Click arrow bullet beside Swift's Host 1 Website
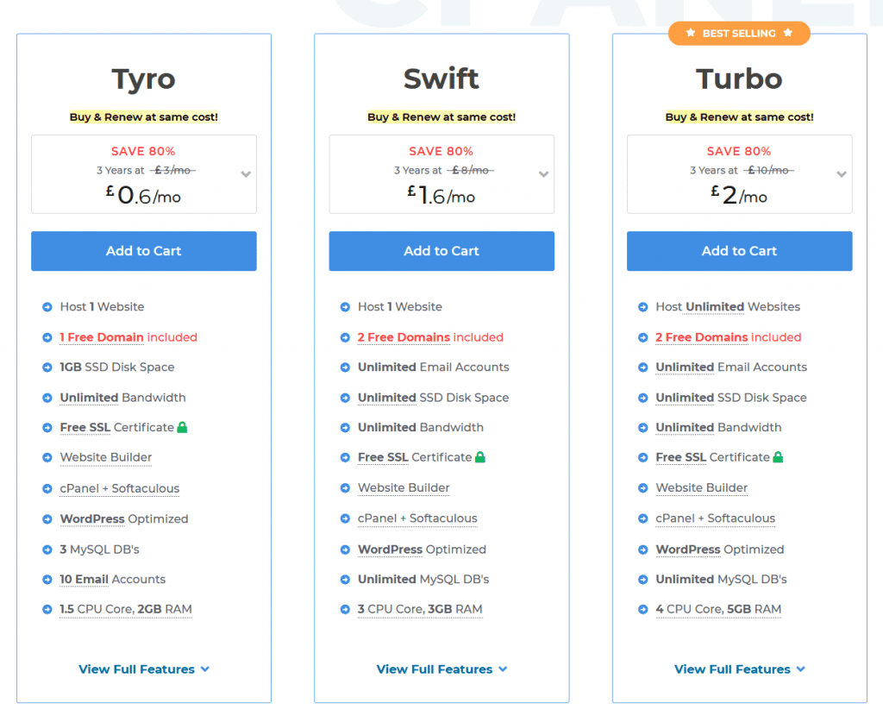Viewport: 883px width, 716px height. pos(345,307)
